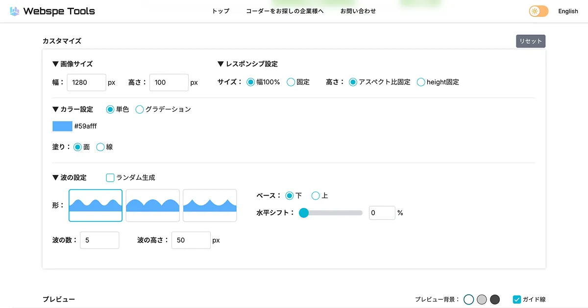This screenshot has height=308, width=588.
Task: Select the グラデーション color option
Action: point(140,109)
